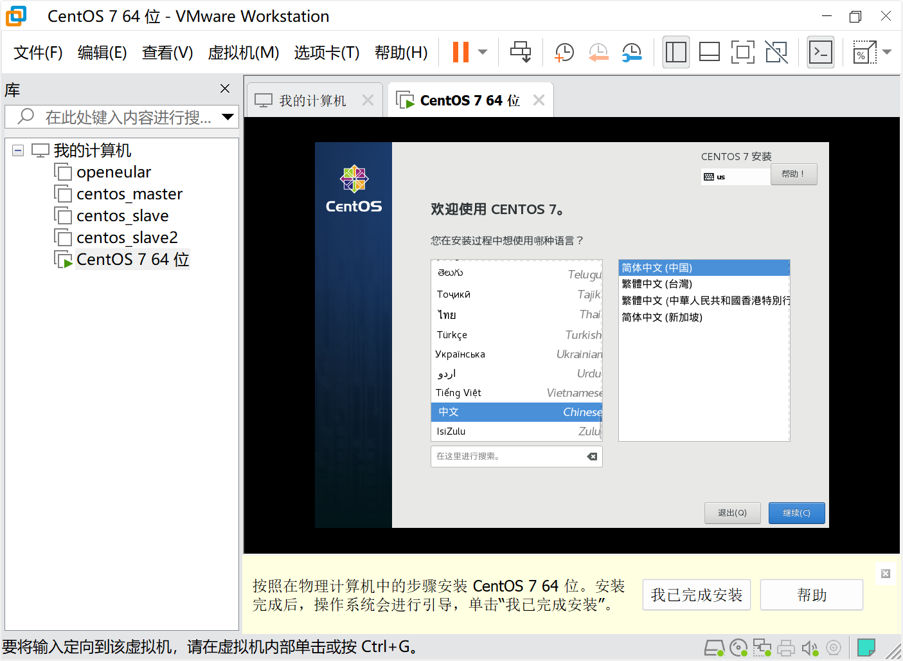Take a snapshot of this VM
The height and width of the screenshot is (661, 903).
pos(564,52)
